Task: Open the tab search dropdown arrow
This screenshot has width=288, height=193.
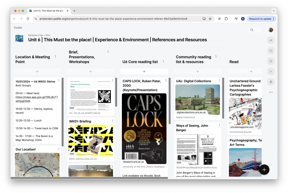Action: [x=274, y=11]
